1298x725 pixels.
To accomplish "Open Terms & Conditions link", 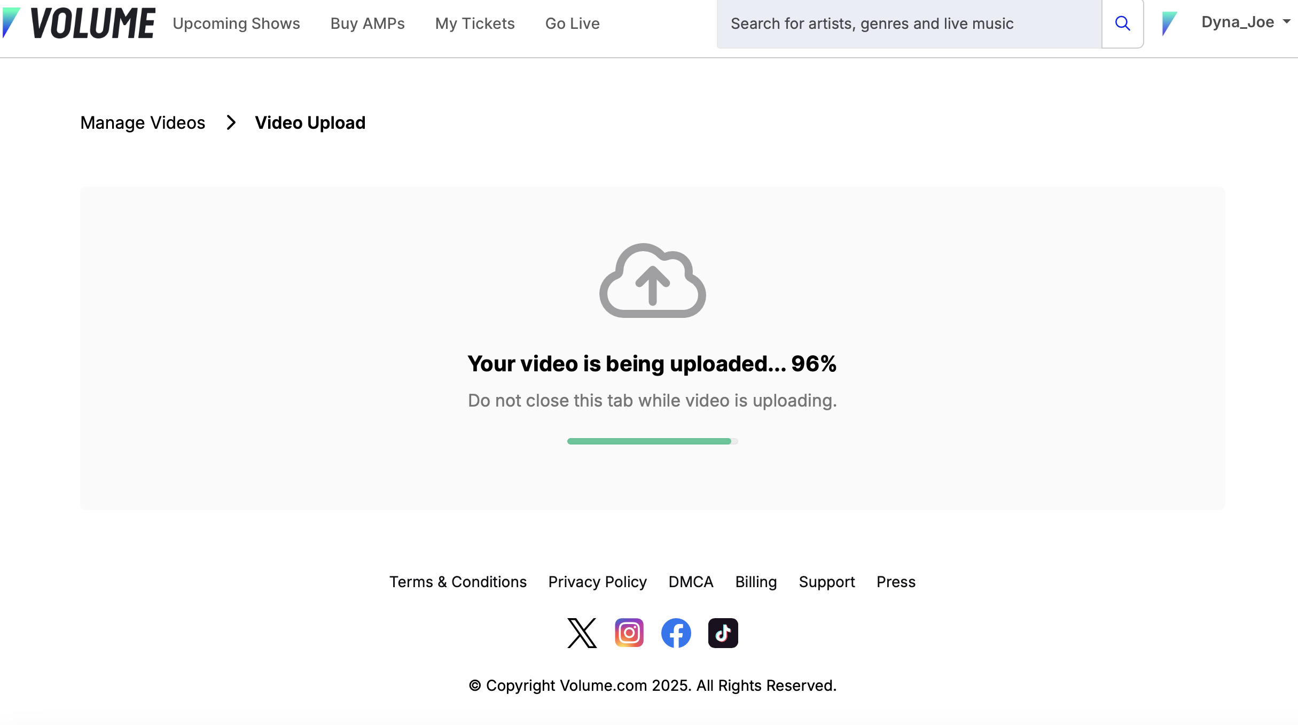I will (x=458, y=582).
